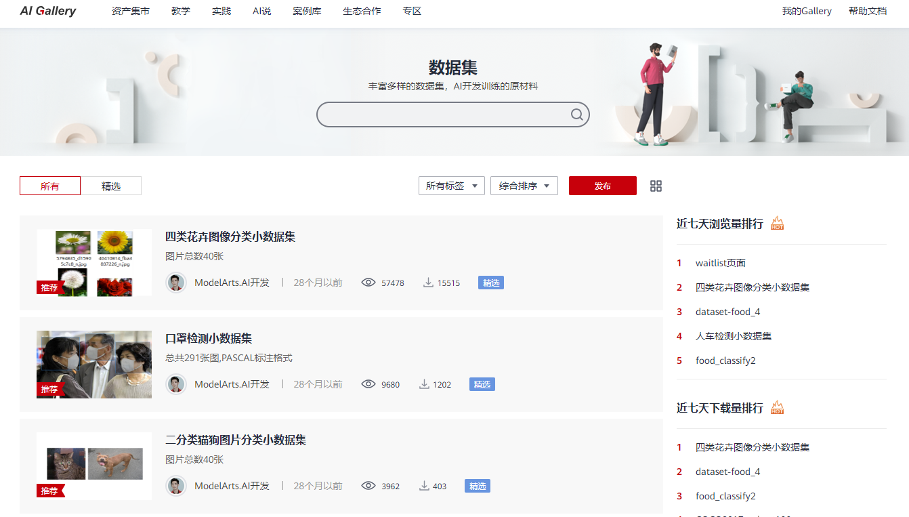909x517 pixels.
Task: Go to 教学 in the navigation bar
Action: (x=181, y=11)
